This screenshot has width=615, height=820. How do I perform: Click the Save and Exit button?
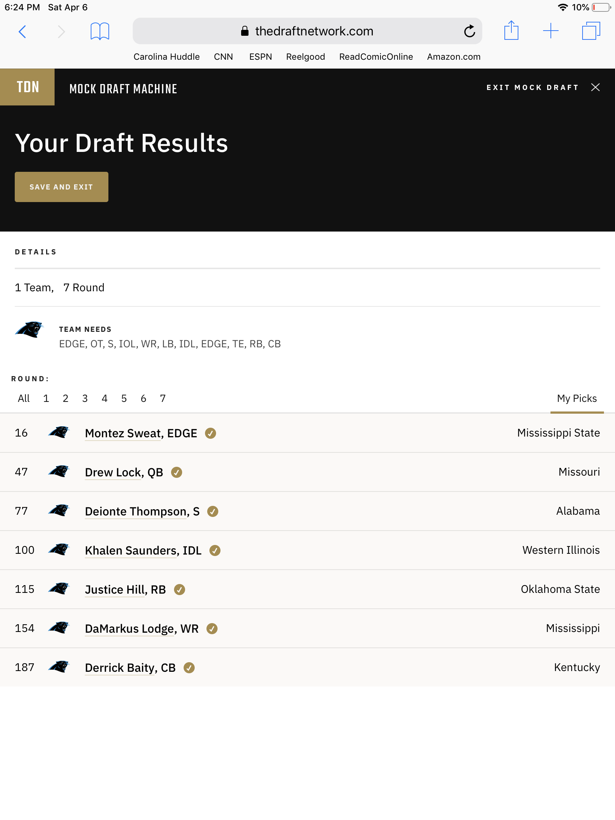(62, 187)
